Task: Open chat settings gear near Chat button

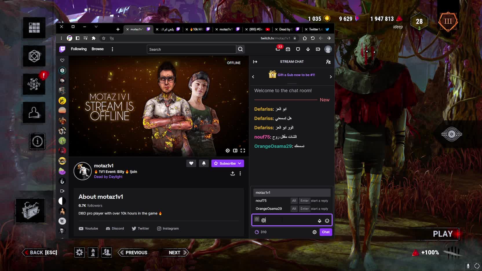Action: 315,232
